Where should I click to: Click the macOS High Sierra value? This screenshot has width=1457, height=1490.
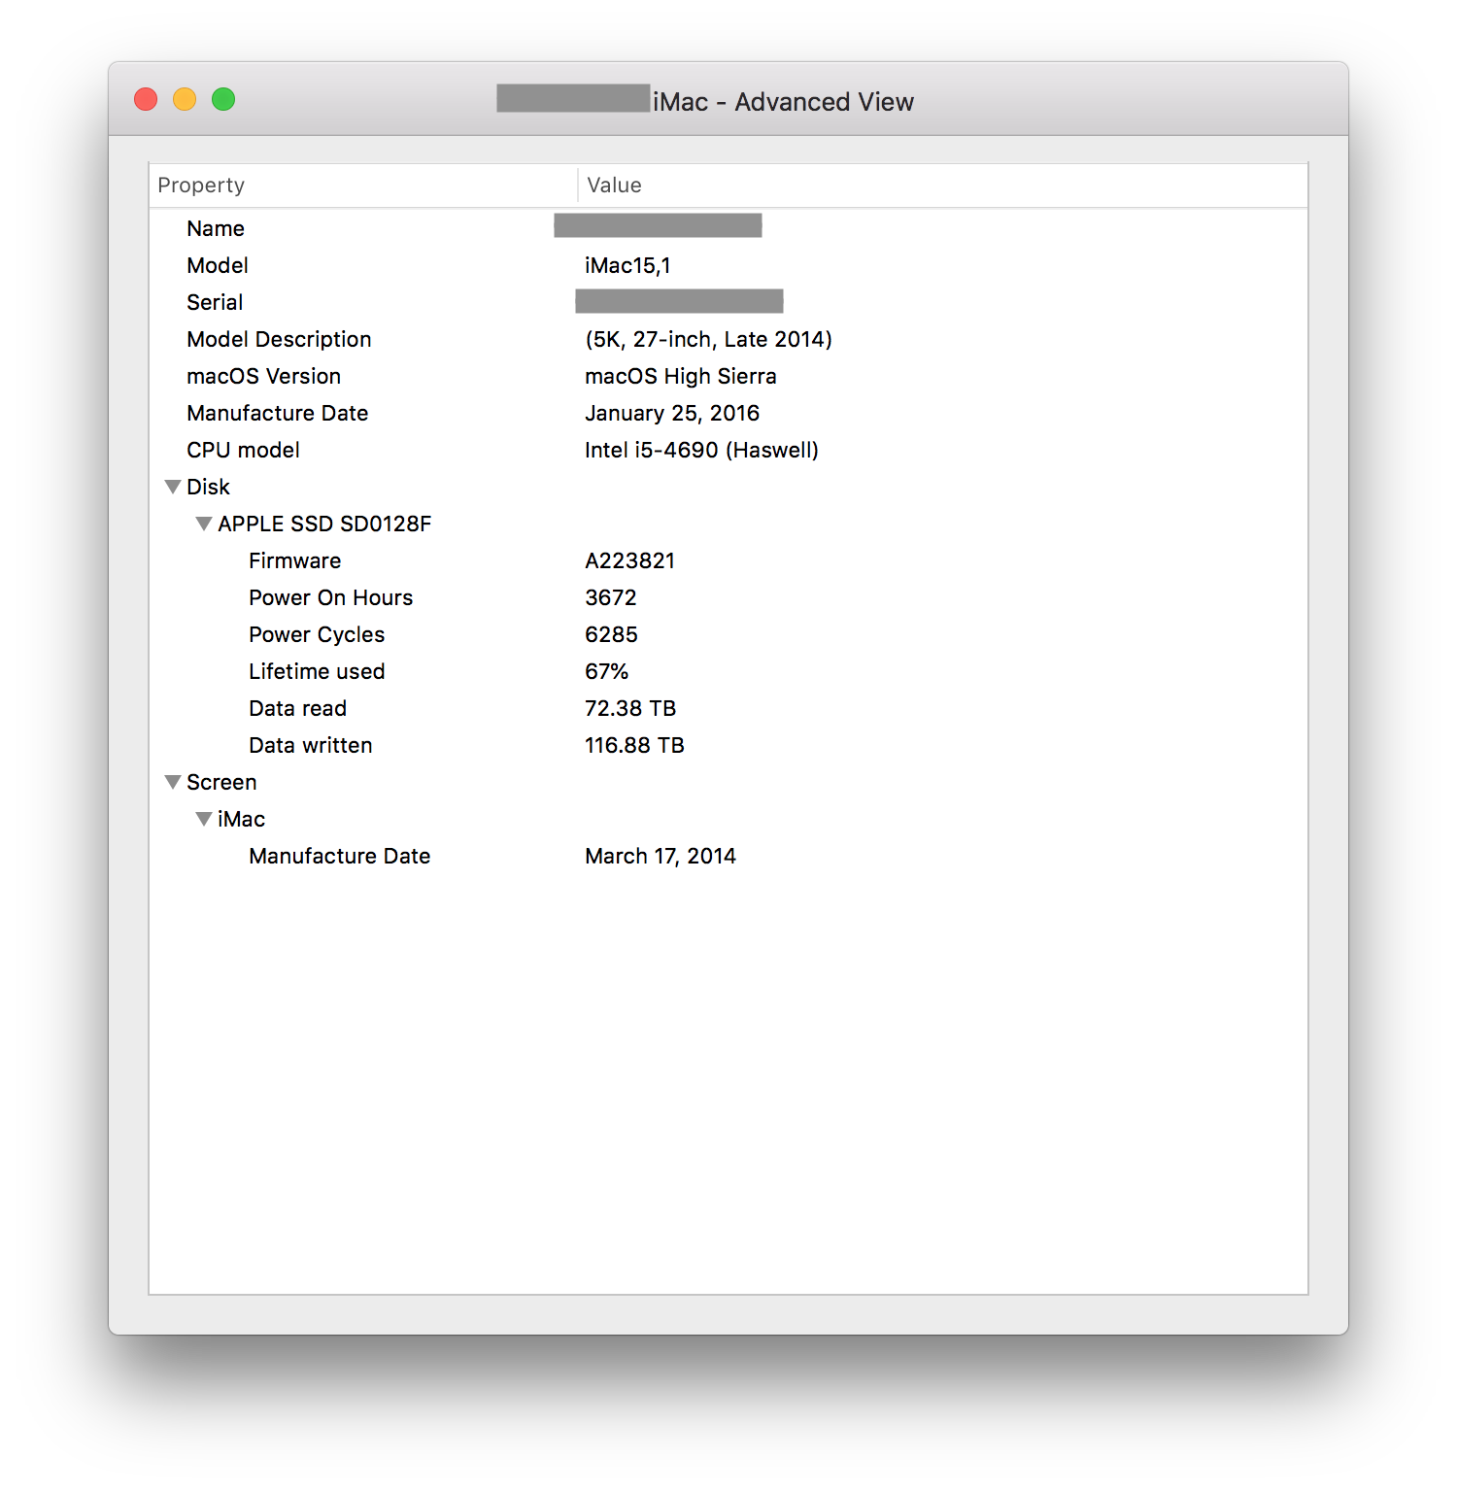681,376
